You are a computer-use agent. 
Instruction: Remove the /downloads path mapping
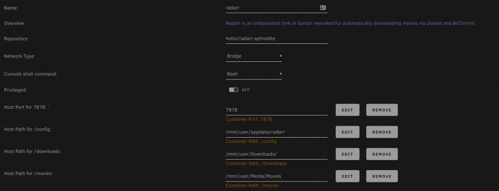382,154
